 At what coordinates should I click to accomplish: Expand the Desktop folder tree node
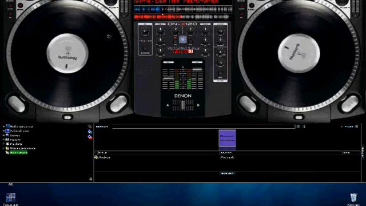[3, 131]
